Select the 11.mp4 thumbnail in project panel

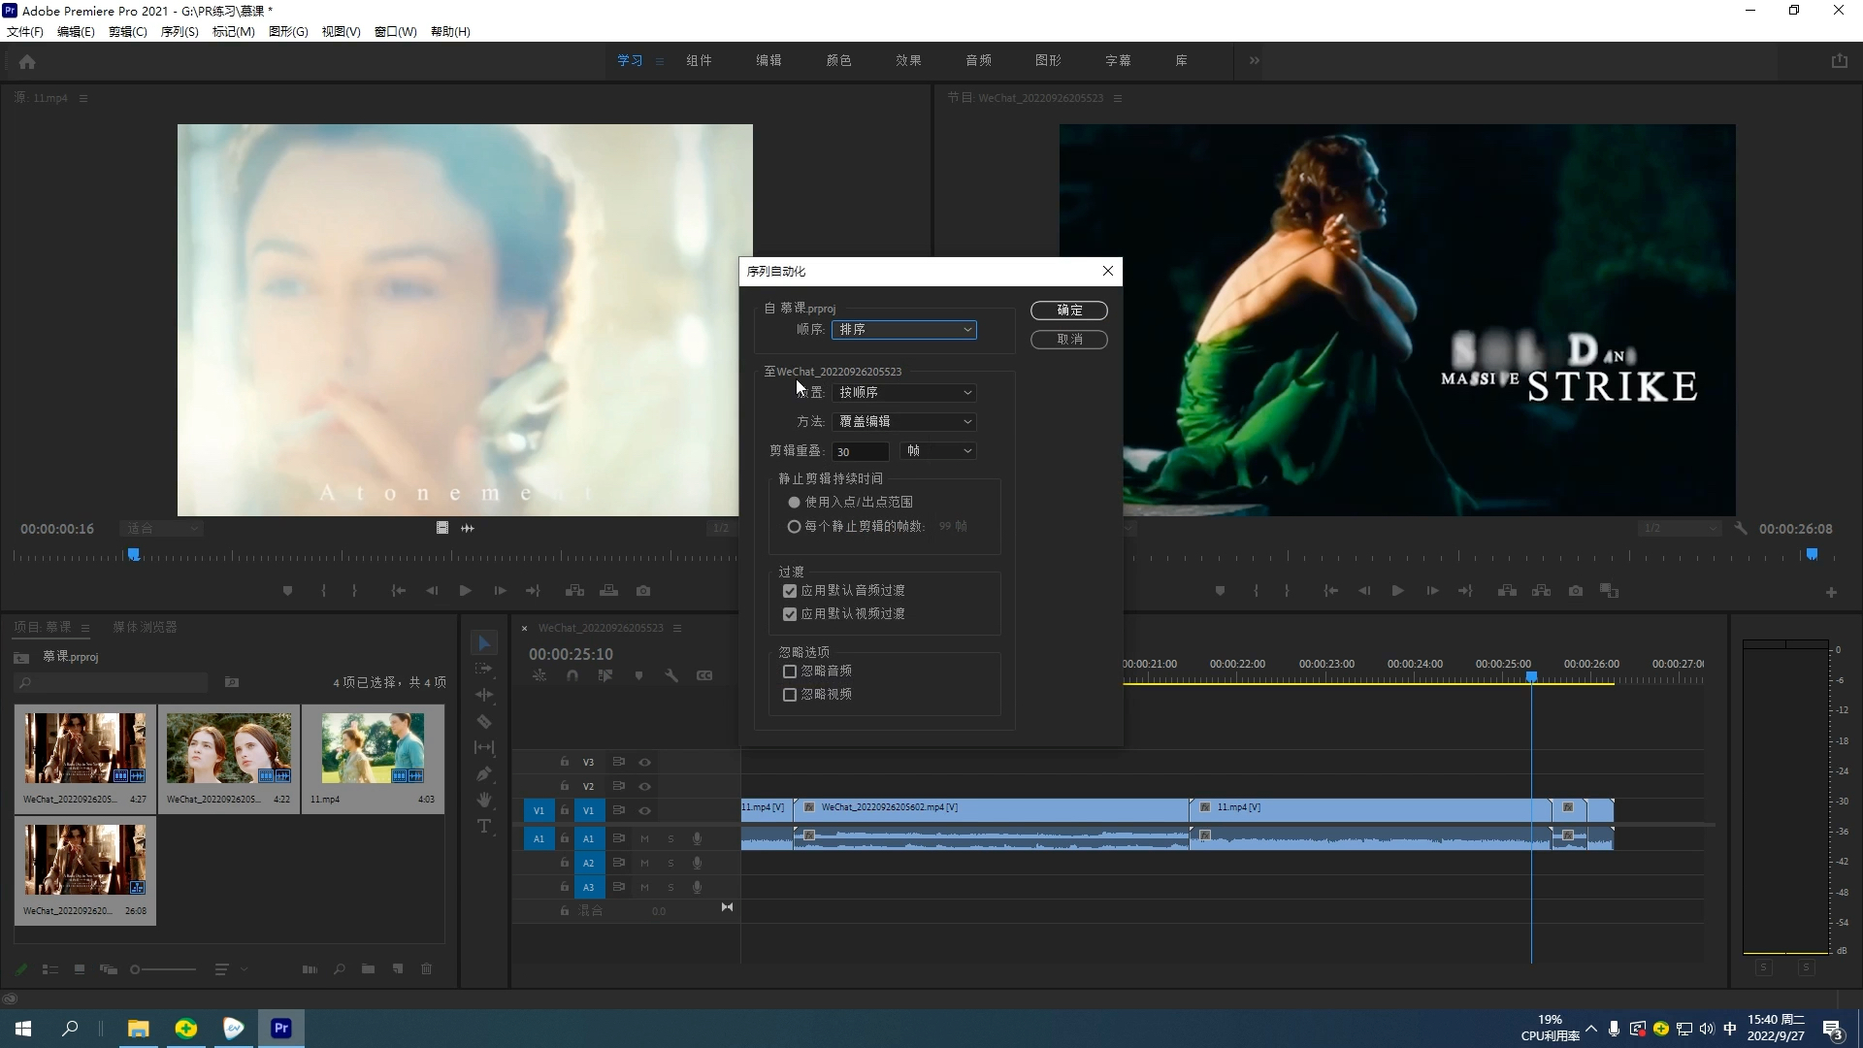[373, 759]
